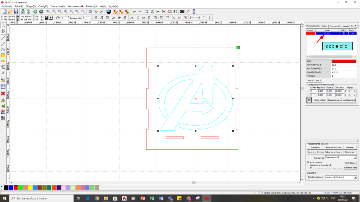Select the text tool in left toolbar
Screen dimensions: 360x202
click(3, 67)
